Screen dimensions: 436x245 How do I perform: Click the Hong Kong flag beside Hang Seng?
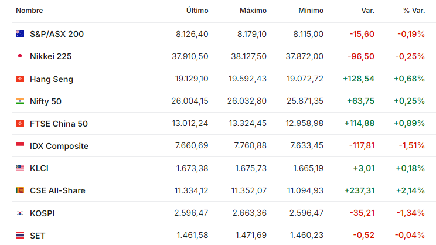(x=20, y=79)
